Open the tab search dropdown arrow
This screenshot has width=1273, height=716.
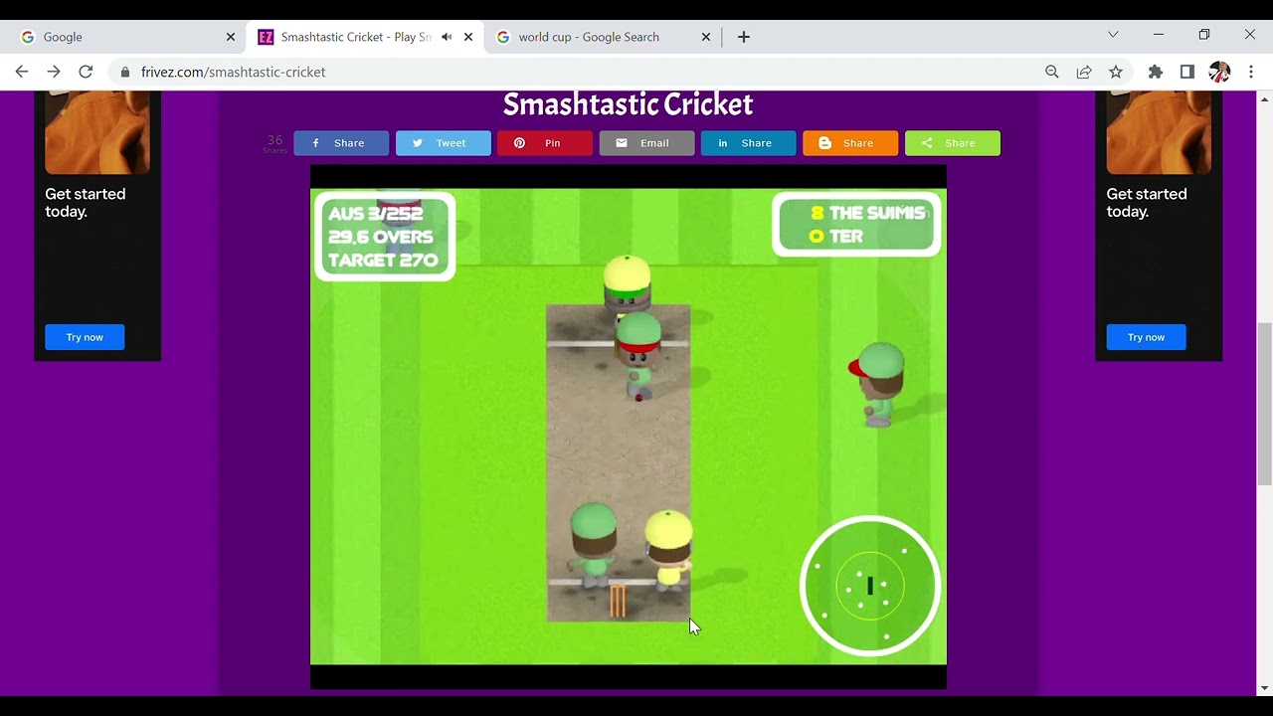(1113, 35)
